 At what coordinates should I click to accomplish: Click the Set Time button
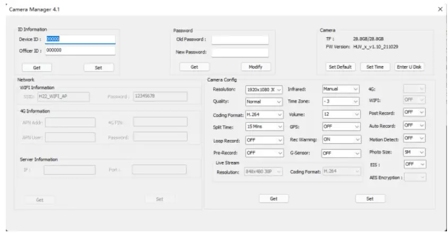coord(375,67)
